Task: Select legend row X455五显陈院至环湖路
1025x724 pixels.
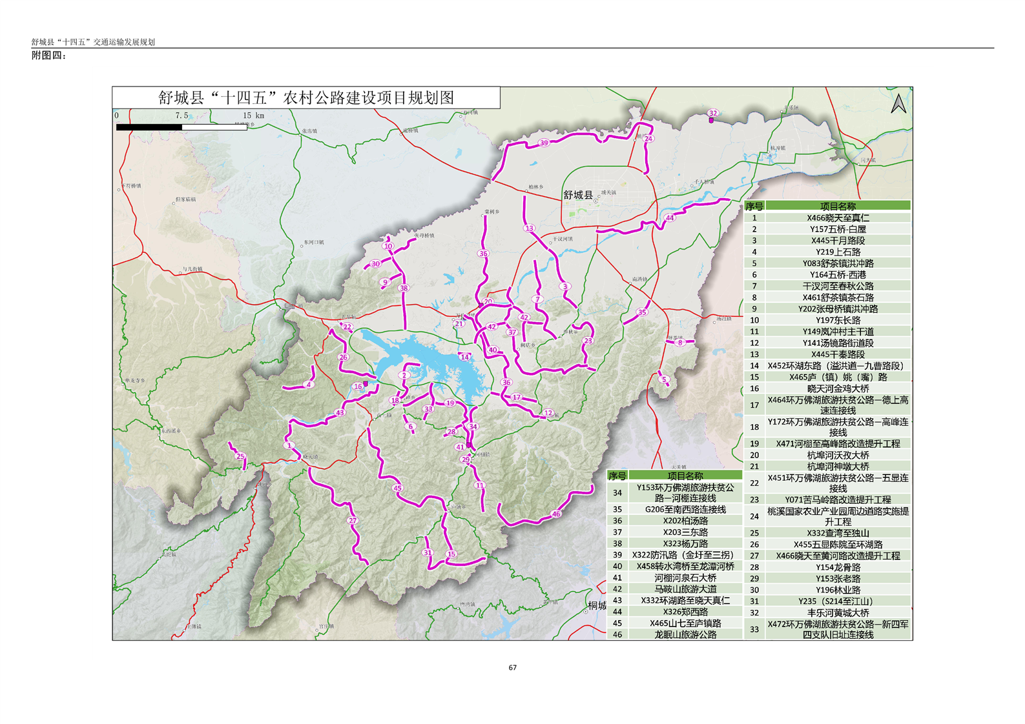Action: [827, 545]
